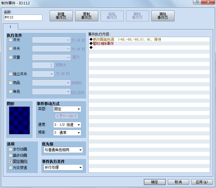Enable the 独立开关 condition checkbox

click(10, 74)
